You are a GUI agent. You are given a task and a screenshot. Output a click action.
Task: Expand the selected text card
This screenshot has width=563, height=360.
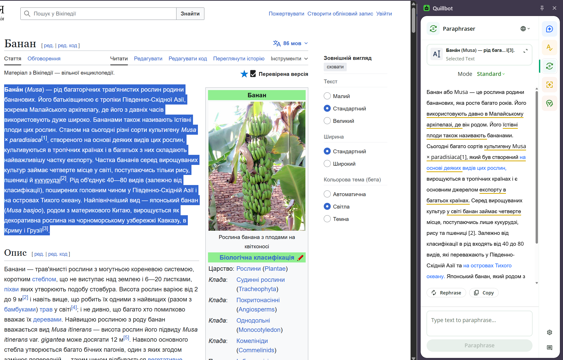(x=525, y=51)
